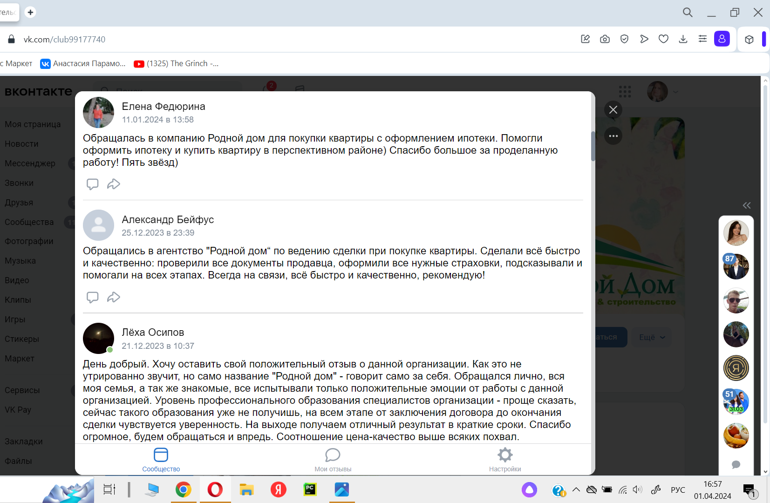Switch to Мои отзывы tab
770x503 pixels.
click(x=333, y=460)
